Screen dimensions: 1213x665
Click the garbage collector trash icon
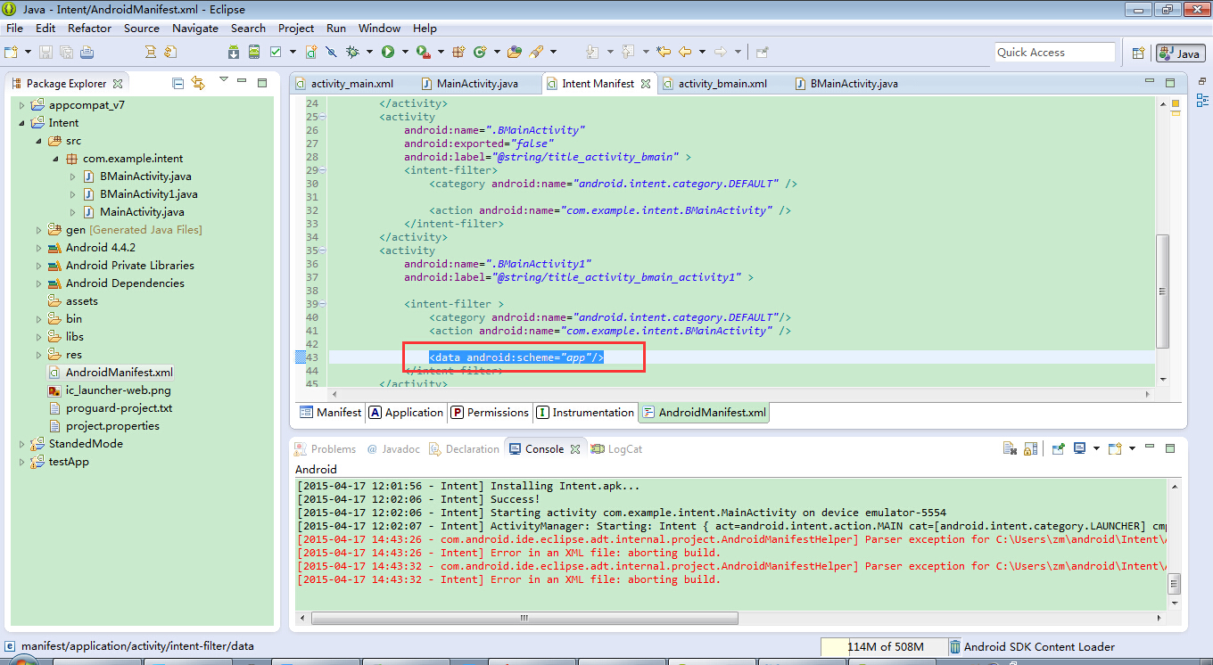[955, 647]
